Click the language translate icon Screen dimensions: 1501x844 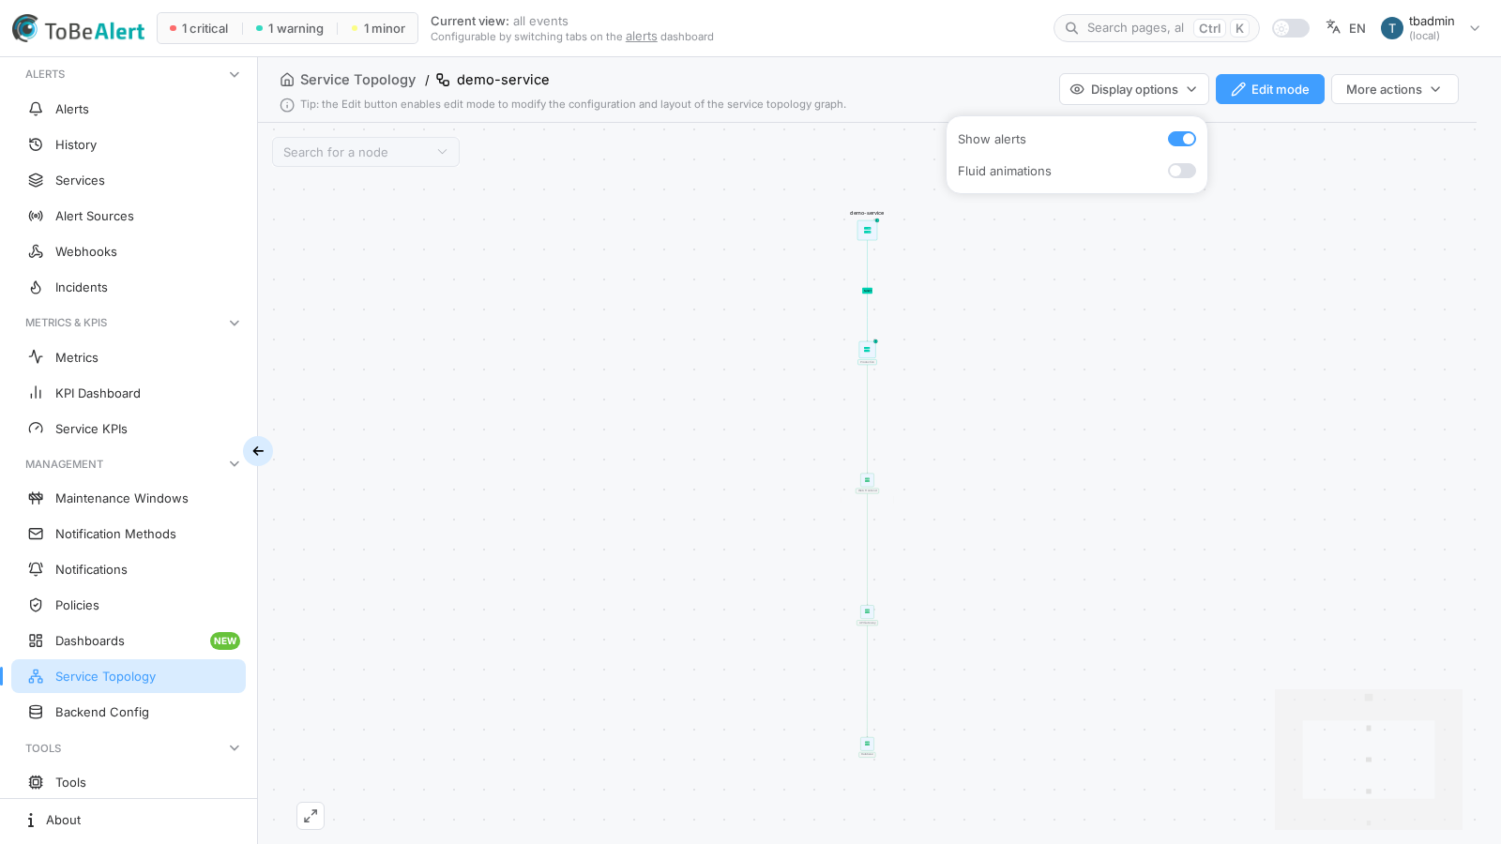coord(1333,27)
